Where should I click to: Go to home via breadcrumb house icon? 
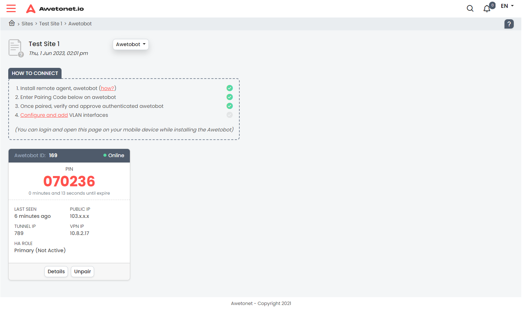12,23
